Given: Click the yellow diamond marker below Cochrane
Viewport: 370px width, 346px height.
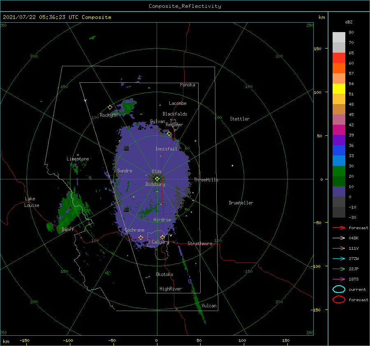Looking at the screenshot, I should [141, 237].
